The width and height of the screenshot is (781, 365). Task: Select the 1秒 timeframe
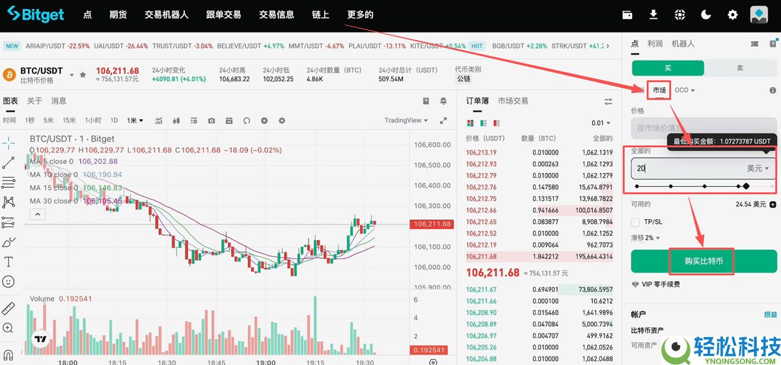(x=30, y=120)
